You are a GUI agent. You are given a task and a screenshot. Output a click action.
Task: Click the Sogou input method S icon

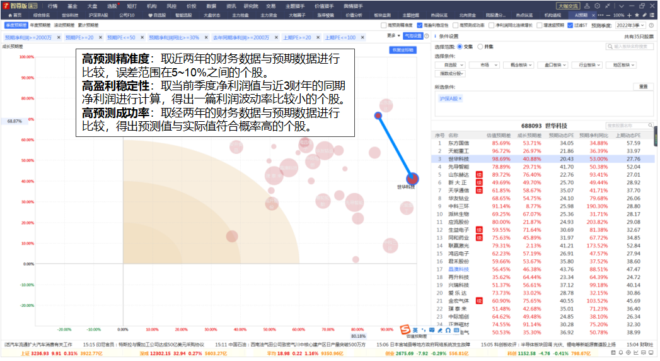point(407,330)
